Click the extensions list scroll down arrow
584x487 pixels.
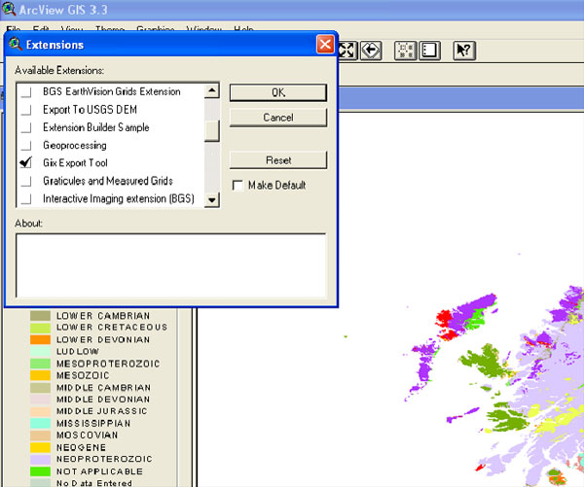212,200
